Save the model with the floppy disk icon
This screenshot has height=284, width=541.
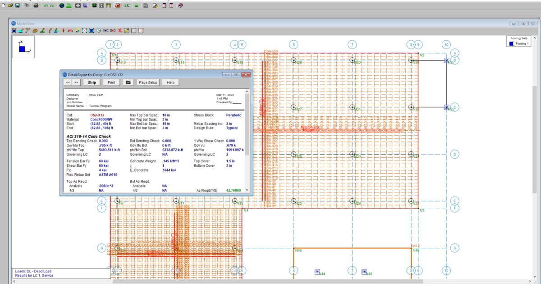tap(17, 6)
